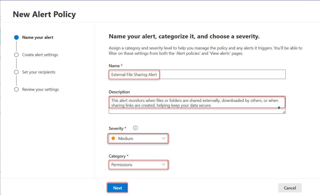This screenshot has width=320, height=195.
Task: Click the step circle next to Create alert settings
Action: pos(16,55)
